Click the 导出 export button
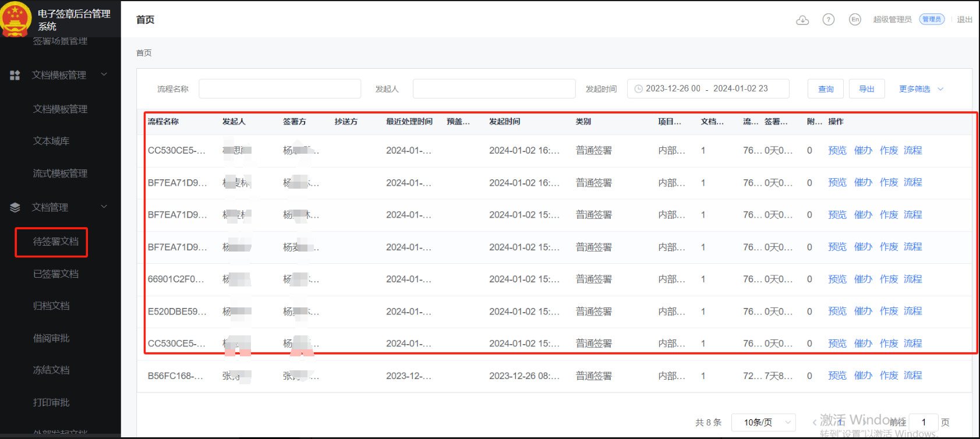The height and width of the screenshot is (439, 980). point(866,89)
